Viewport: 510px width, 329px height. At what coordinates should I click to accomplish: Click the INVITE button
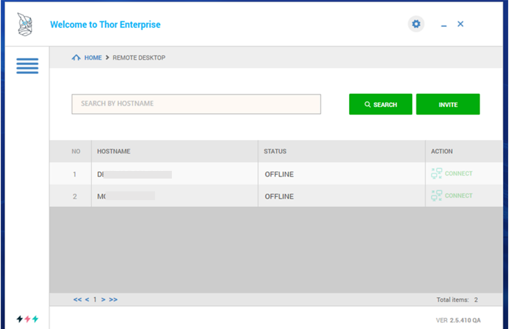(448, 104)
